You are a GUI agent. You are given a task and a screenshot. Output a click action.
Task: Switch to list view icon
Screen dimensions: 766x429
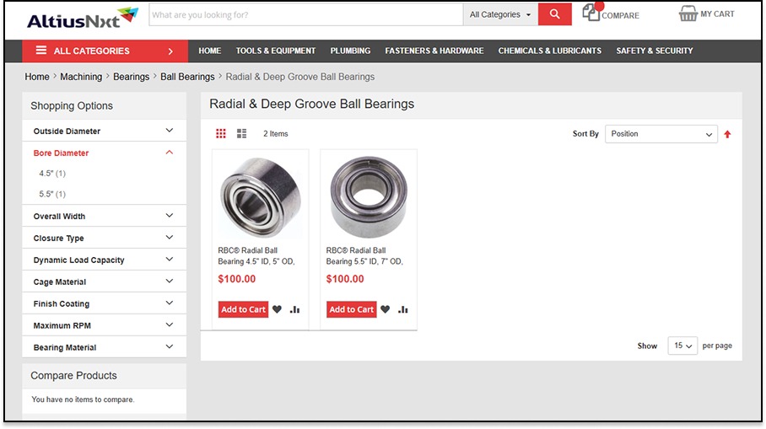[x=241, y=134]
